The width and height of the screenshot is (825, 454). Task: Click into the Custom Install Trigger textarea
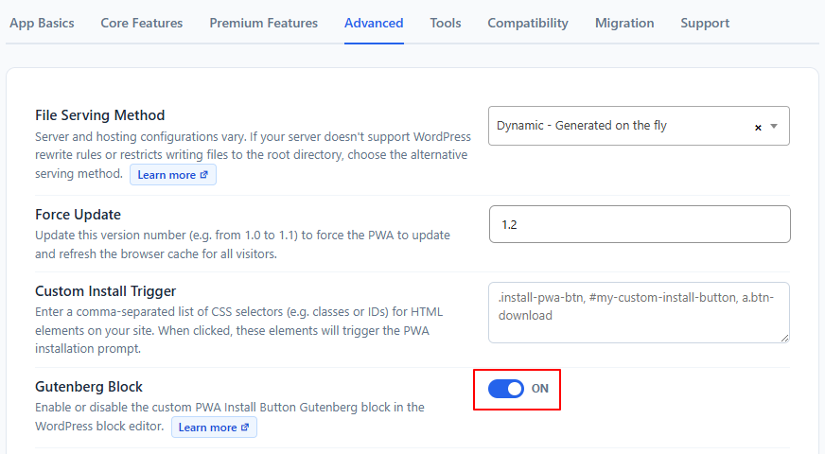tap(639, 312)
